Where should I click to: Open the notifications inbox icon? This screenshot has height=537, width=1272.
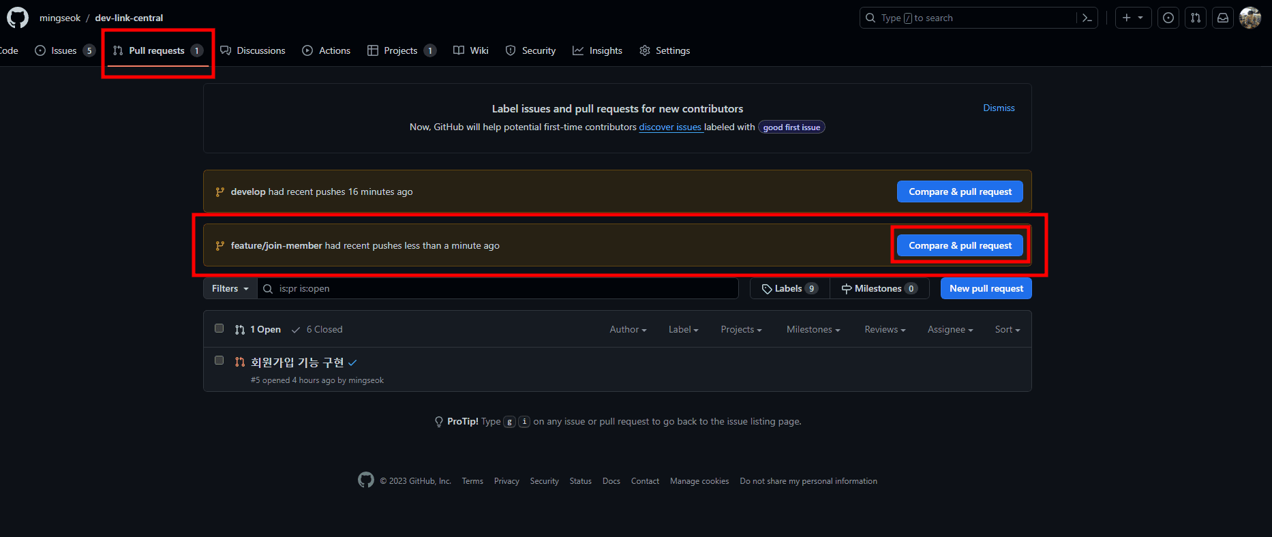tap(1223, 18)
